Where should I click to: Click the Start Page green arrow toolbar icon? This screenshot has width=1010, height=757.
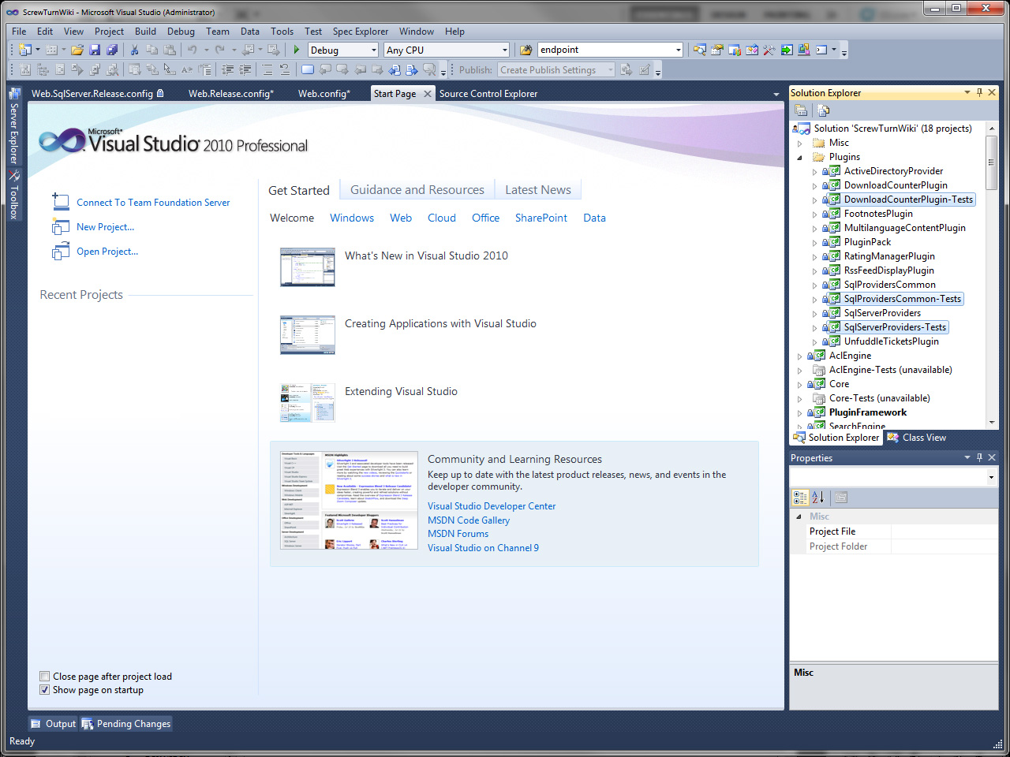[787, 50]
